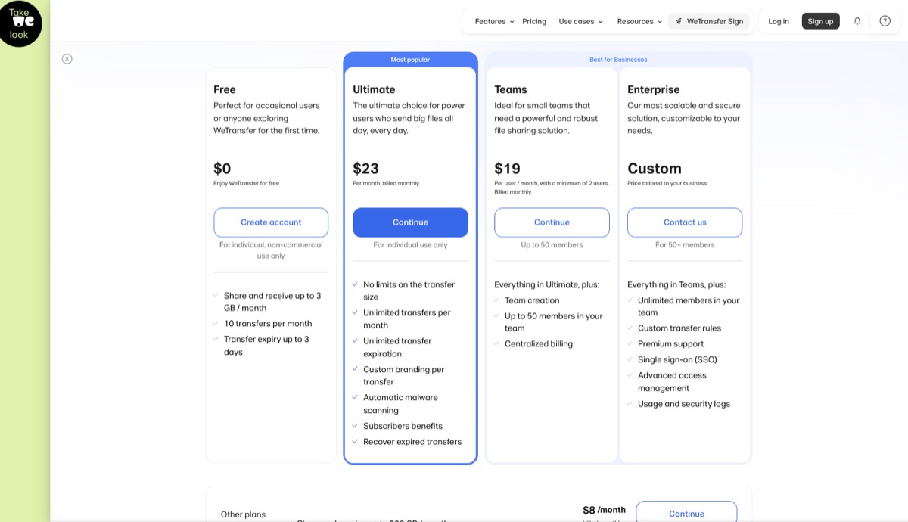Click 'Subscribers benefits' feature
This screenshot has height=522, width=908.
(x=403, y=426)
